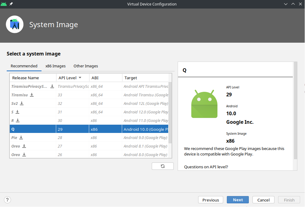Download the Tiramisu system image
Image resolution: width=305 pixels, height=207 pixels.
(x=32, y=95)
